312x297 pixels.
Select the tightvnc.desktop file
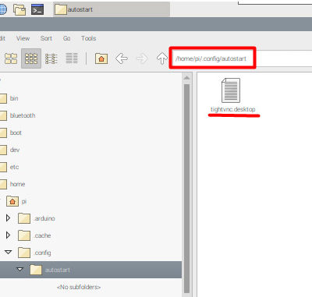(x=232, y=96)
